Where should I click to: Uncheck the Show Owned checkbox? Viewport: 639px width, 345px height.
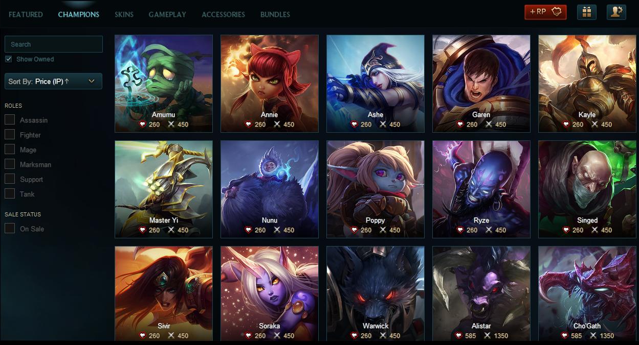8,59
